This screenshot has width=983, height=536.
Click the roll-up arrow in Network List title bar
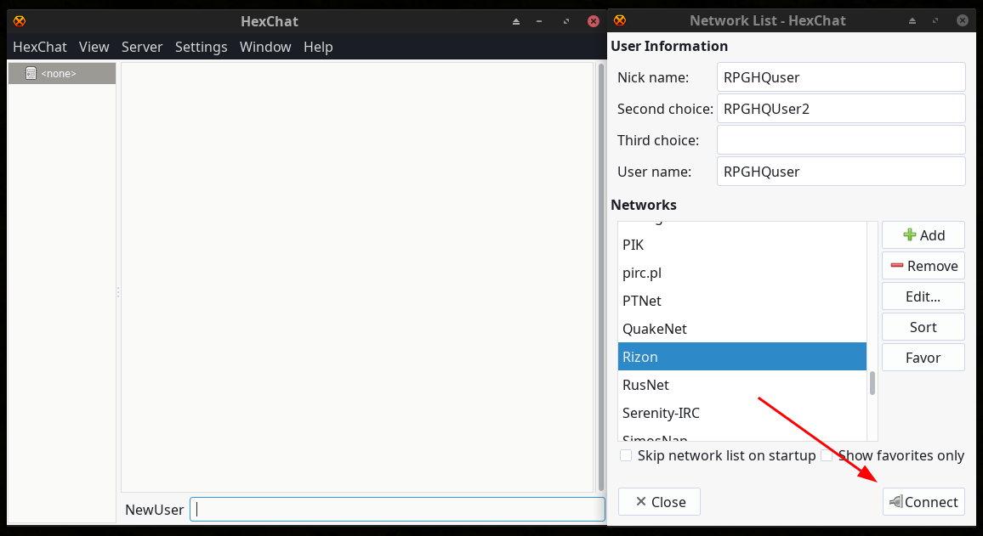pyautogui.click(x=912, y=20)
